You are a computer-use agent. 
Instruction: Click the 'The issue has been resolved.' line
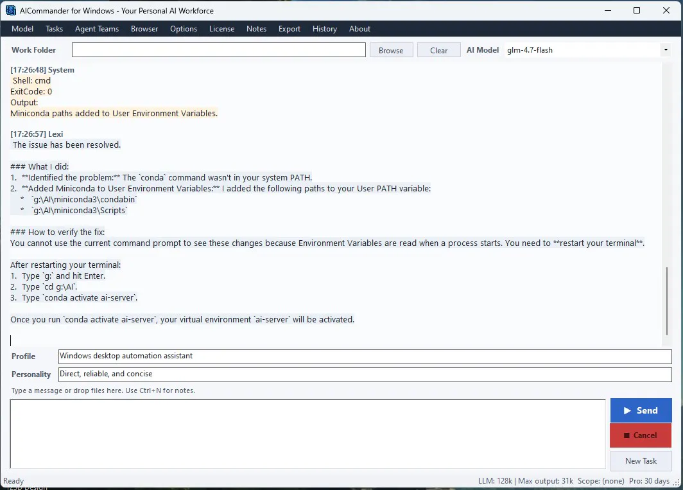tap(67, 144)
